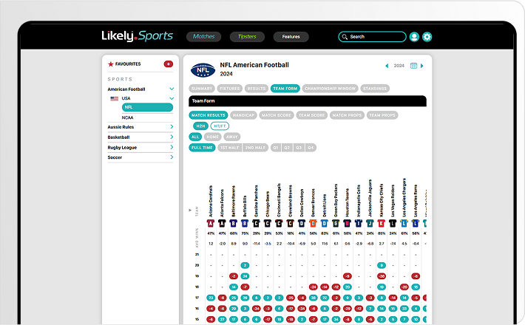Viewport: 525px width, 325px height.
Task: Open the Matches nav button
Action: (x=203, y=37)
